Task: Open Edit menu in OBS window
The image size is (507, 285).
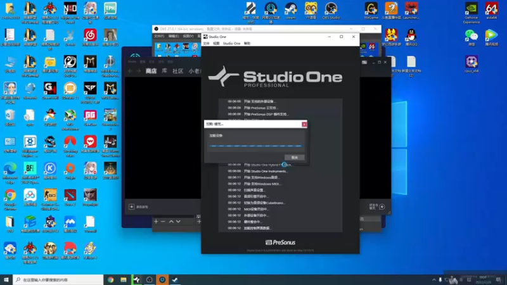Action: tap(173, 36)
